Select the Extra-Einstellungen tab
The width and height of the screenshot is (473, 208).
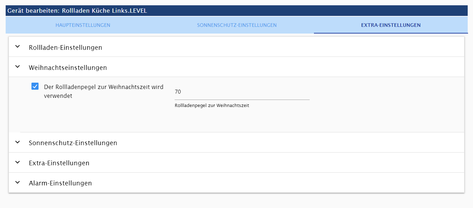(x=391, y=25)
